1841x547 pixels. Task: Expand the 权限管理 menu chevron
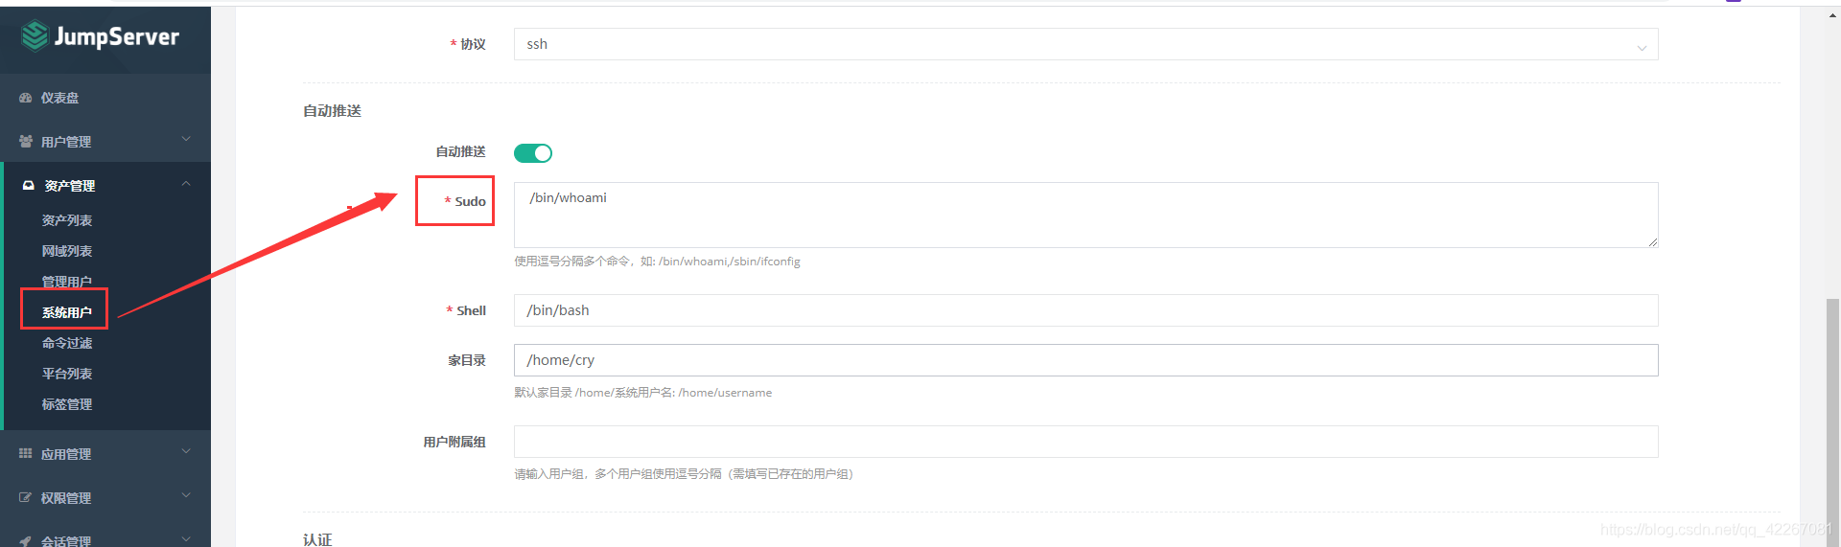coord(186,496)
